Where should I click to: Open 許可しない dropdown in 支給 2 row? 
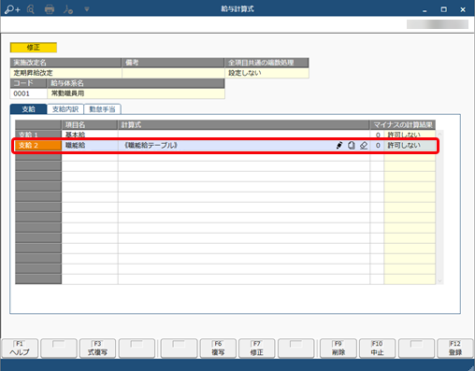coord(410,145)
